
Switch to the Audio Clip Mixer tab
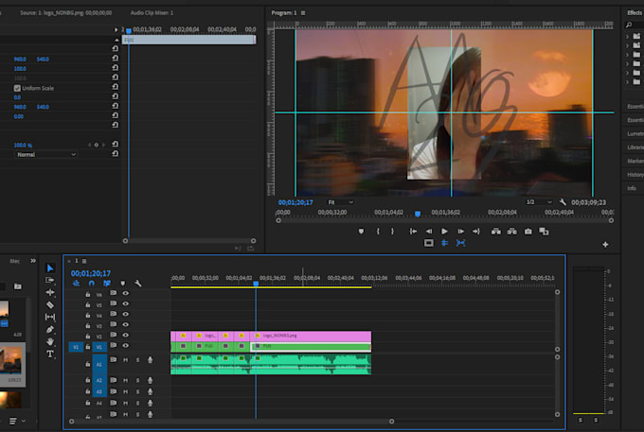[x=153, y=13]
